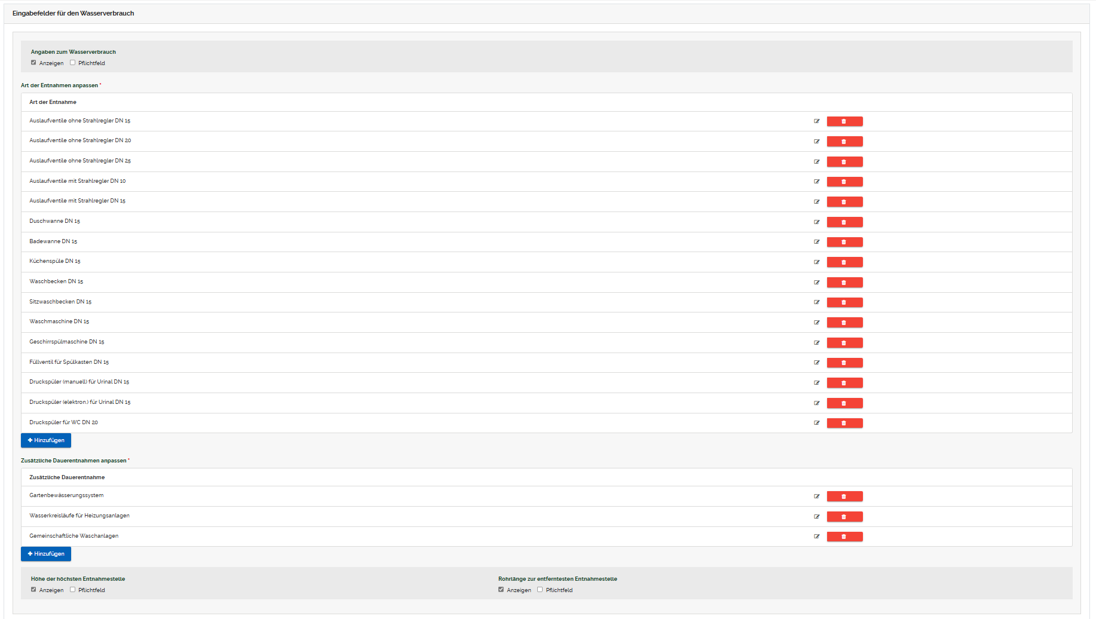Toggle Anzeigen for Höhe der höchsten Entnahmestelle
Screen dimensions: 1096x619
(33, 590)
